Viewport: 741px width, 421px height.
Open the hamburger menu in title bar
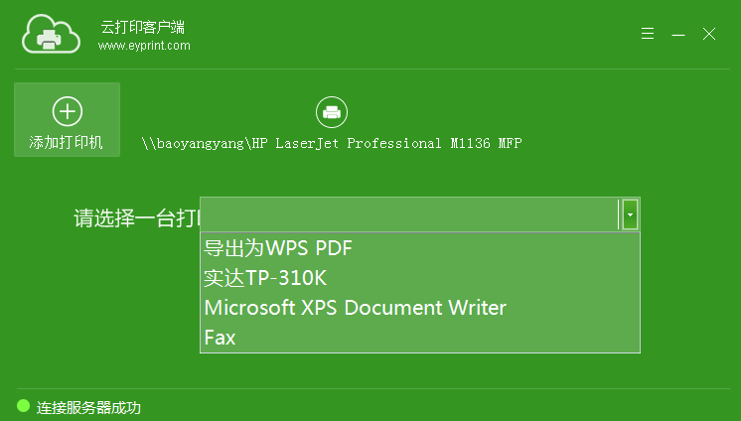tap(648, 34)
